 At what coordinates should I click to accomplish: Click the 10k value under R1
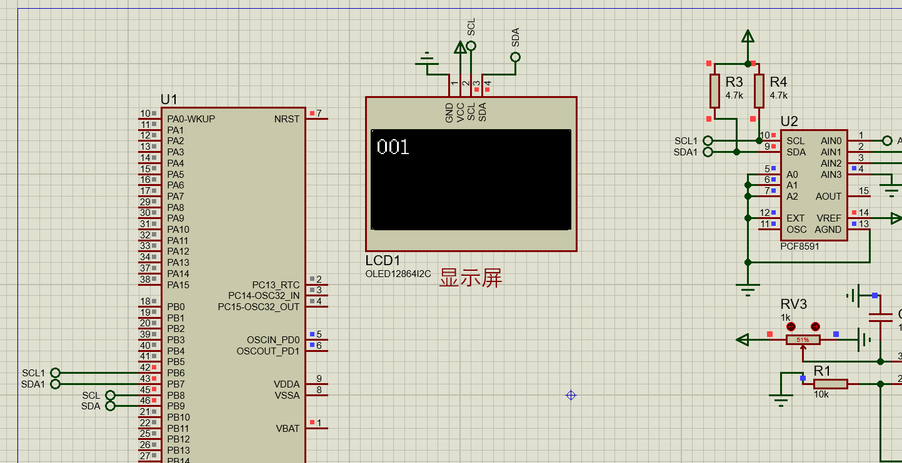[x=821, y=394]
